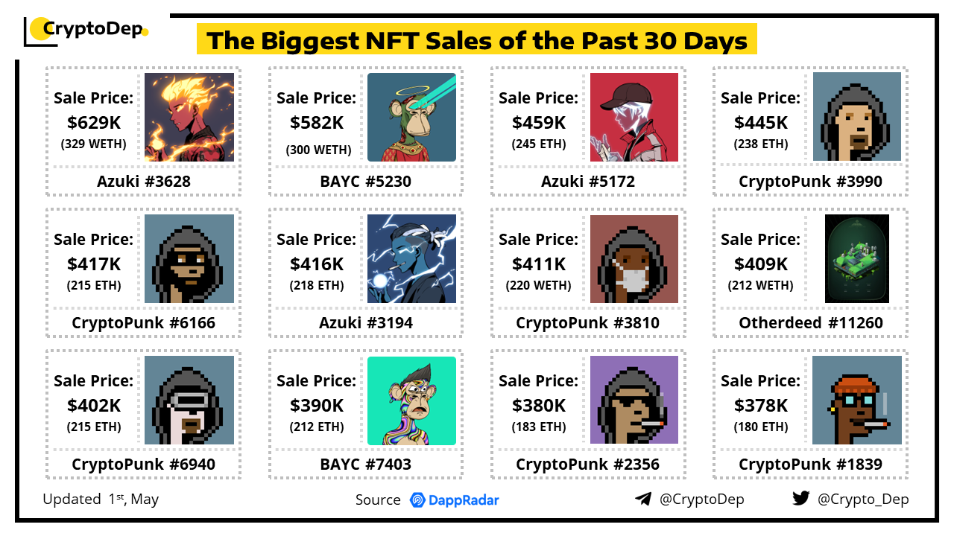
Task: Select the $629K sale price text
Action: click(93, 122)
